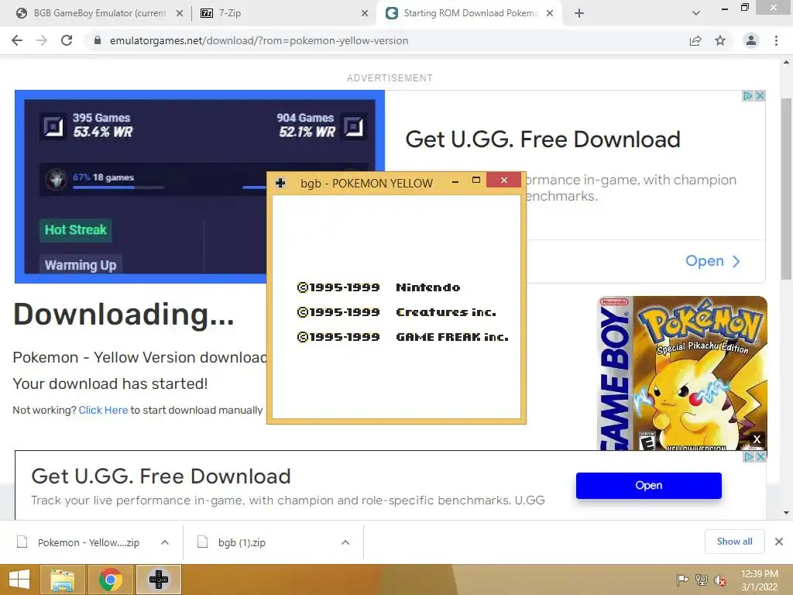Click the page scrollbar up arrow
793x595 pixels.
pos(787,62)
